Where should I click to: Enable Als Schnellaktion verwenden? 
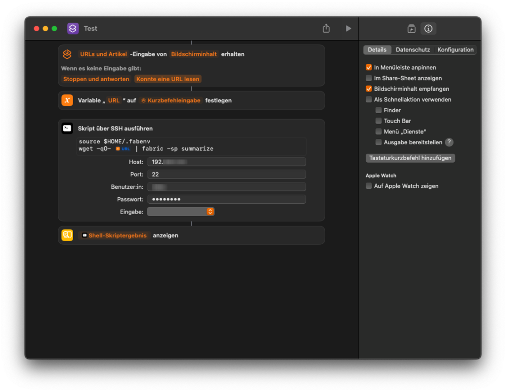click(369, 99)
